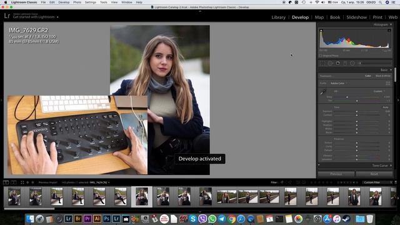
Task: Open the Develop menu in menu bar
Action: click(64, 2)
